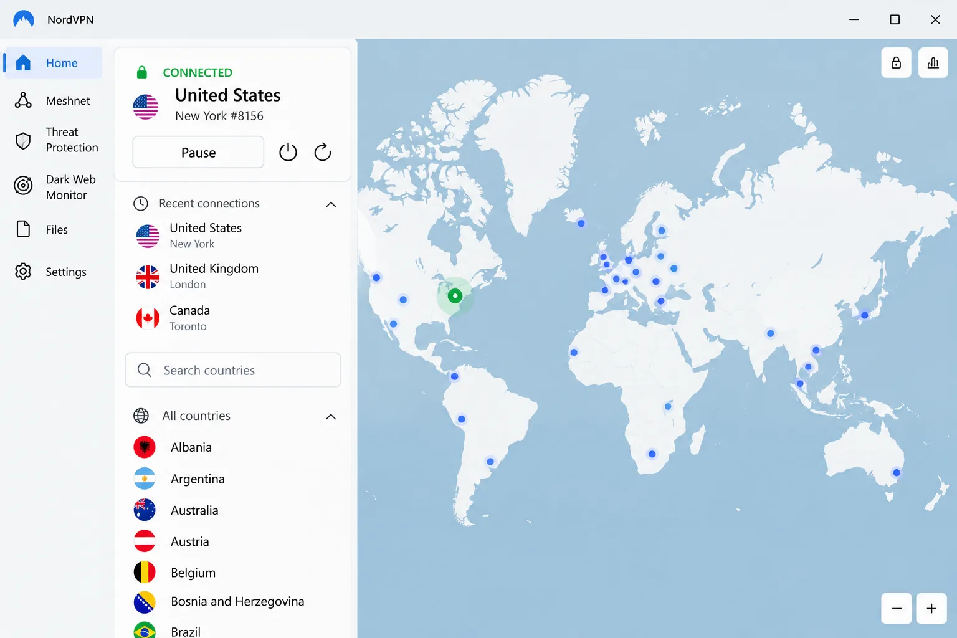Go to Home tab
The width and height of the screenshot is (957, 638).
pyautogui.click(x=53, y=63)
